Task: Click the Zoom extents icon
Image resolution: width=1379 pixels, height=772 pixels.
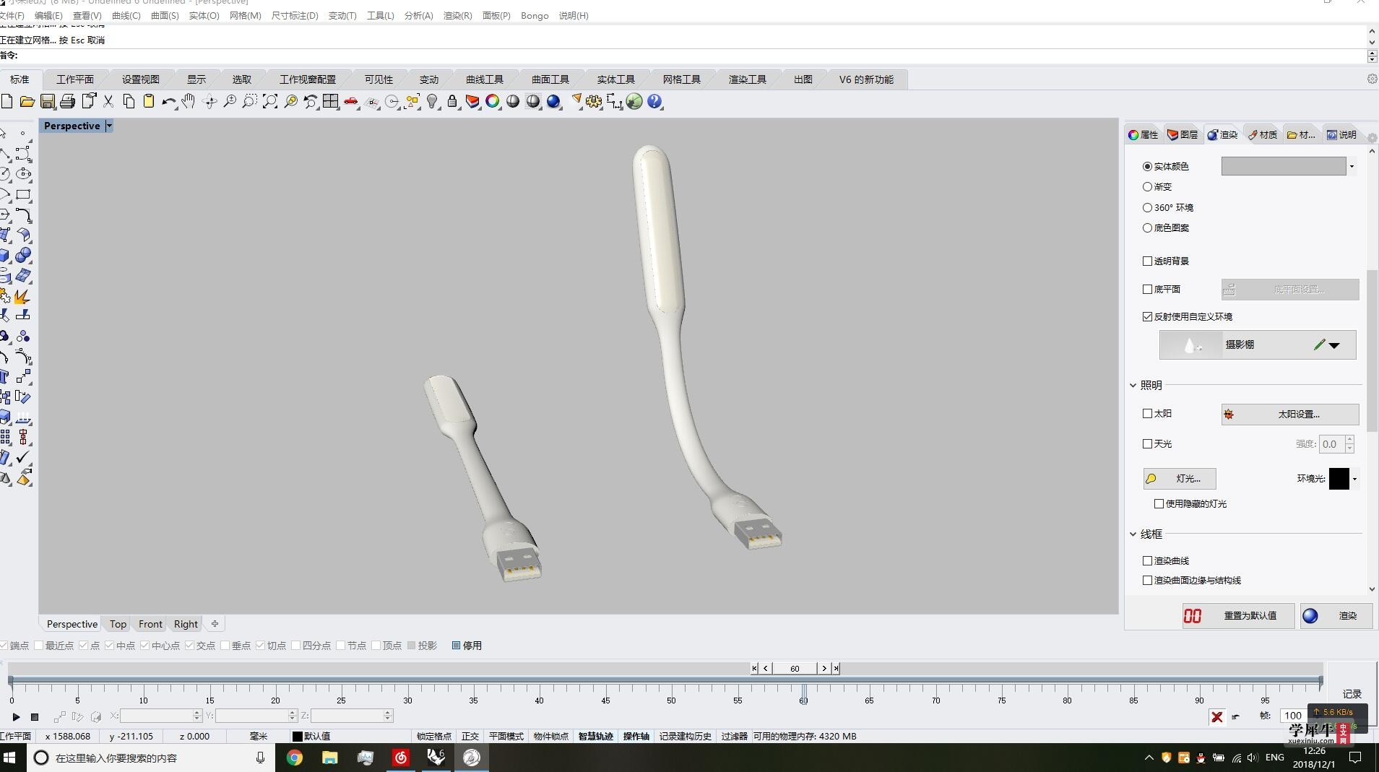Action: 270,102
